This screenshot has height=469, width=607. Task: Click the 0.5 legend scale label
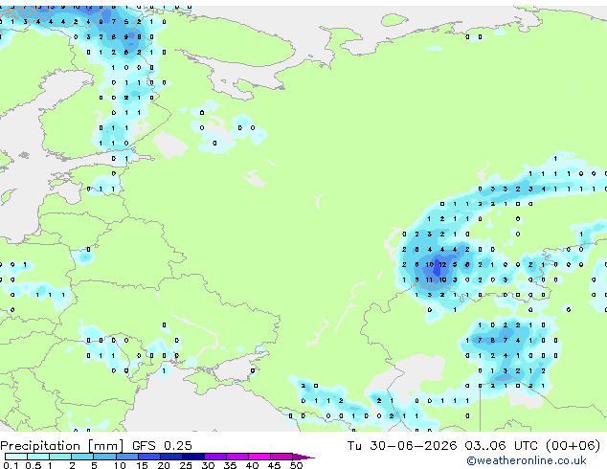pos(33,465)
